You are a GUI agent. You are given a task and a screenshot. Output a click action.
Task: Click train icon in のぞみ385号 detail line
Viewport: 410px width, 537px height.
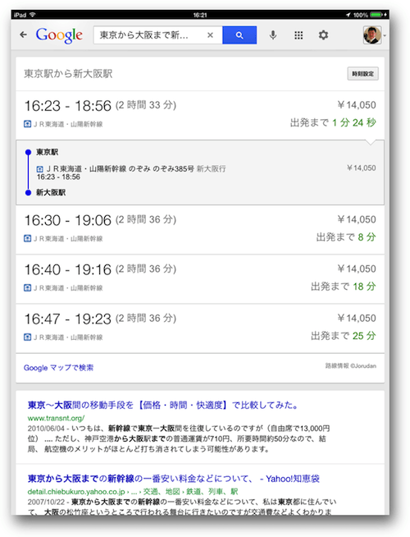click(40, 169)
